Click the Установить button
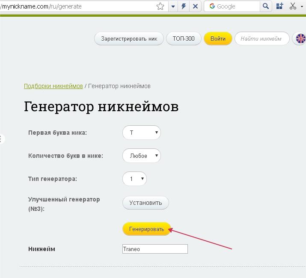The height and width of the screenshot is (278, 306). tap(146, 203)
